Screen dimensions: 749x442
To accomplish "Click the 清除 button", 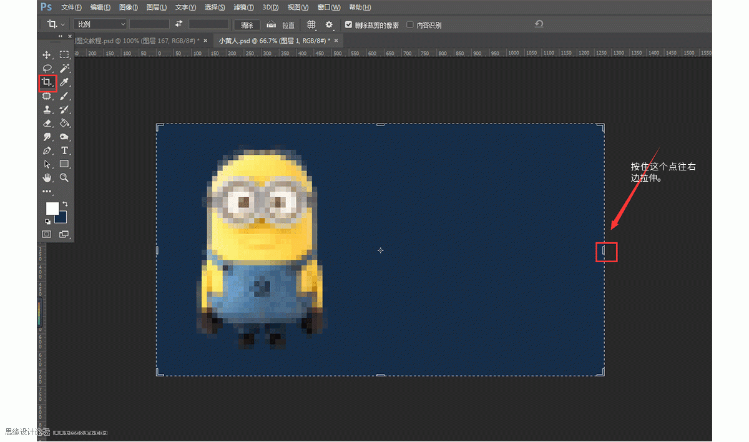I will [x=247, y=24].
